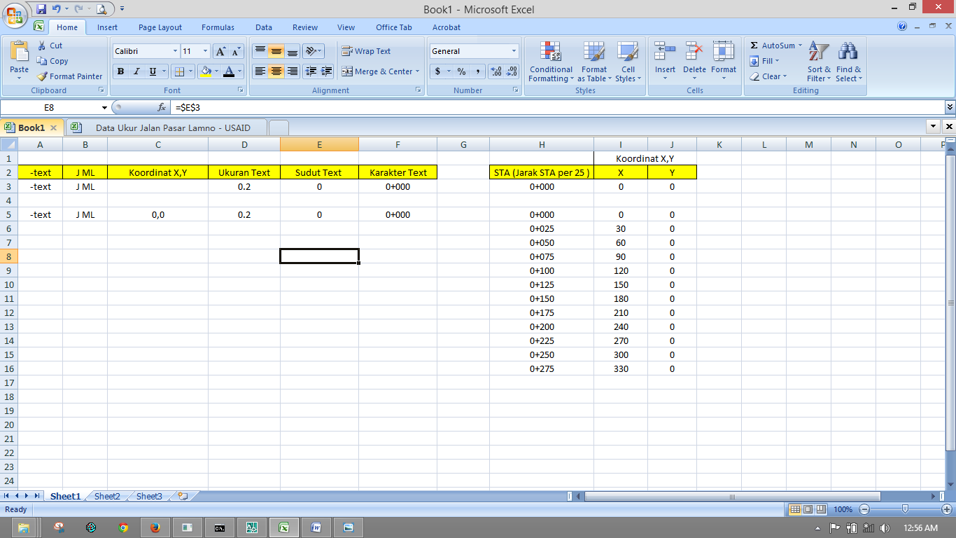Viewport: 956px width, 538px height.
Task: Toggle Underline formatting
Action: tap(153, 71)
